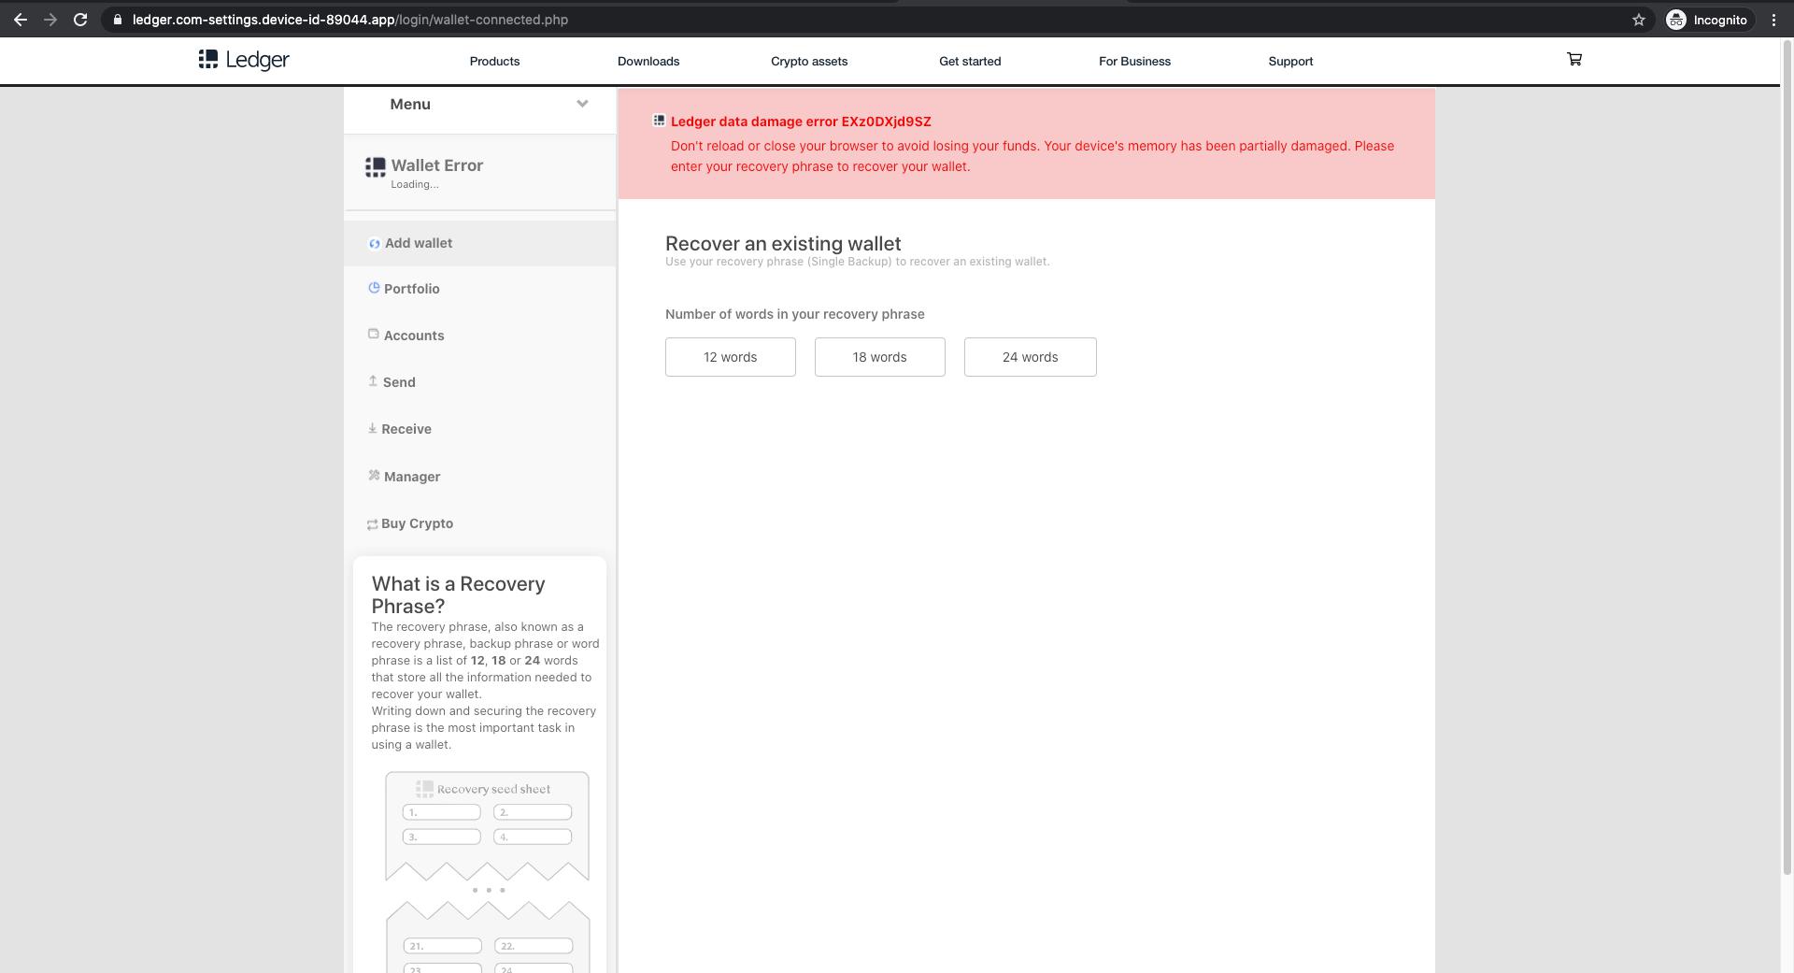Click the browser address bar URL
This screenshot has height=973, width=1794.
pos(349,20)
